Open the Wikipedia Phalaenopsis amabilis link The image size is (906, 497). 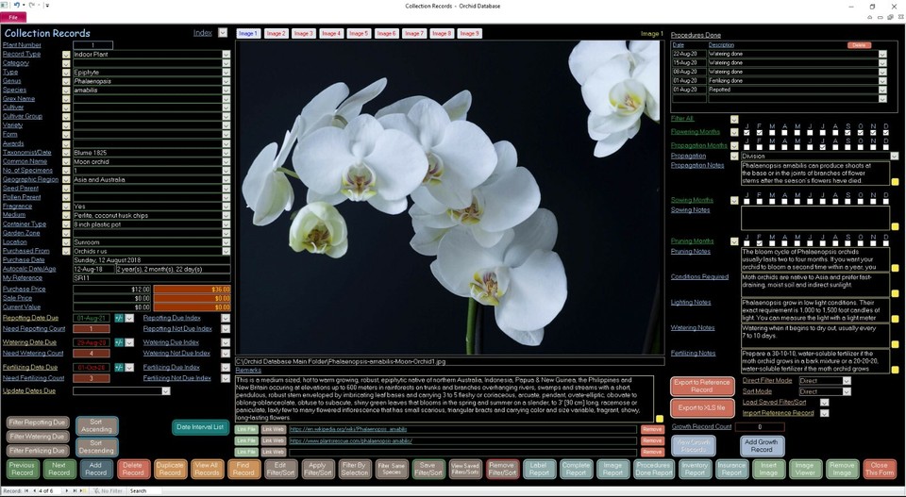348,429
